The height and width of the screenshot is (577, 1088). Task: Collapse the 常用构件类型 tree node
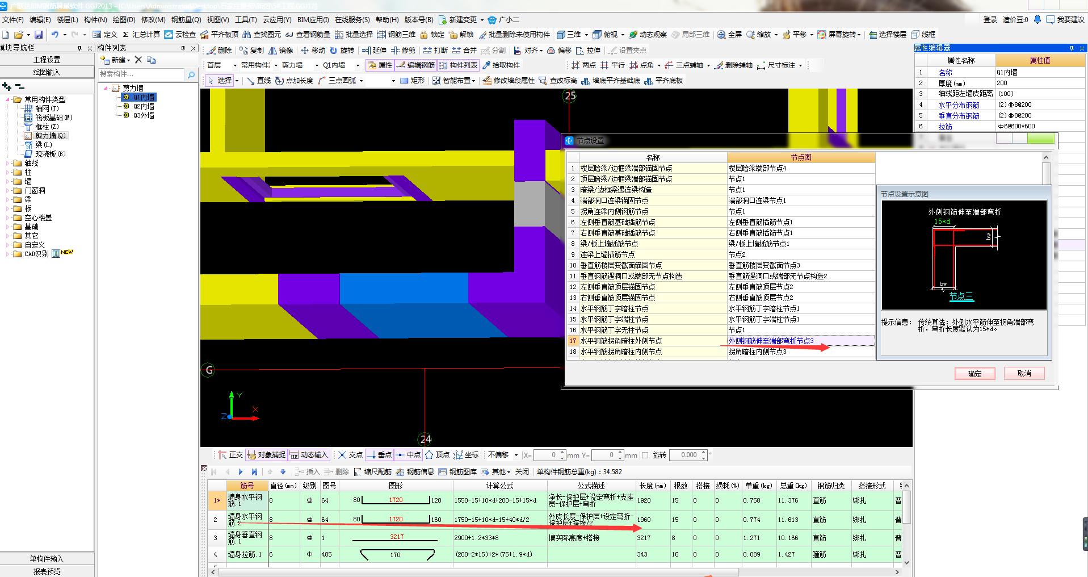coord(8,99)
